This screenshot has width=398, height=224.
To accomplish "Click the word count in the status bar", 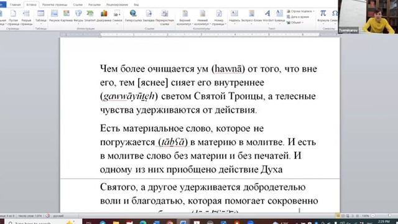I will click(x=30, y=216).
